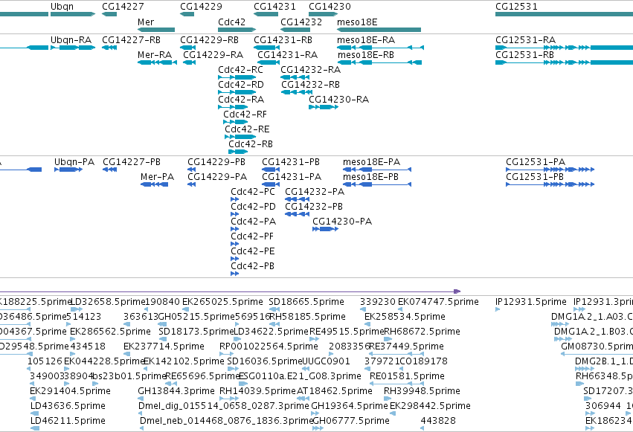Select transcript Cdc42-RB
Viewport: 633px width, 432px height.
click(238, 152)
